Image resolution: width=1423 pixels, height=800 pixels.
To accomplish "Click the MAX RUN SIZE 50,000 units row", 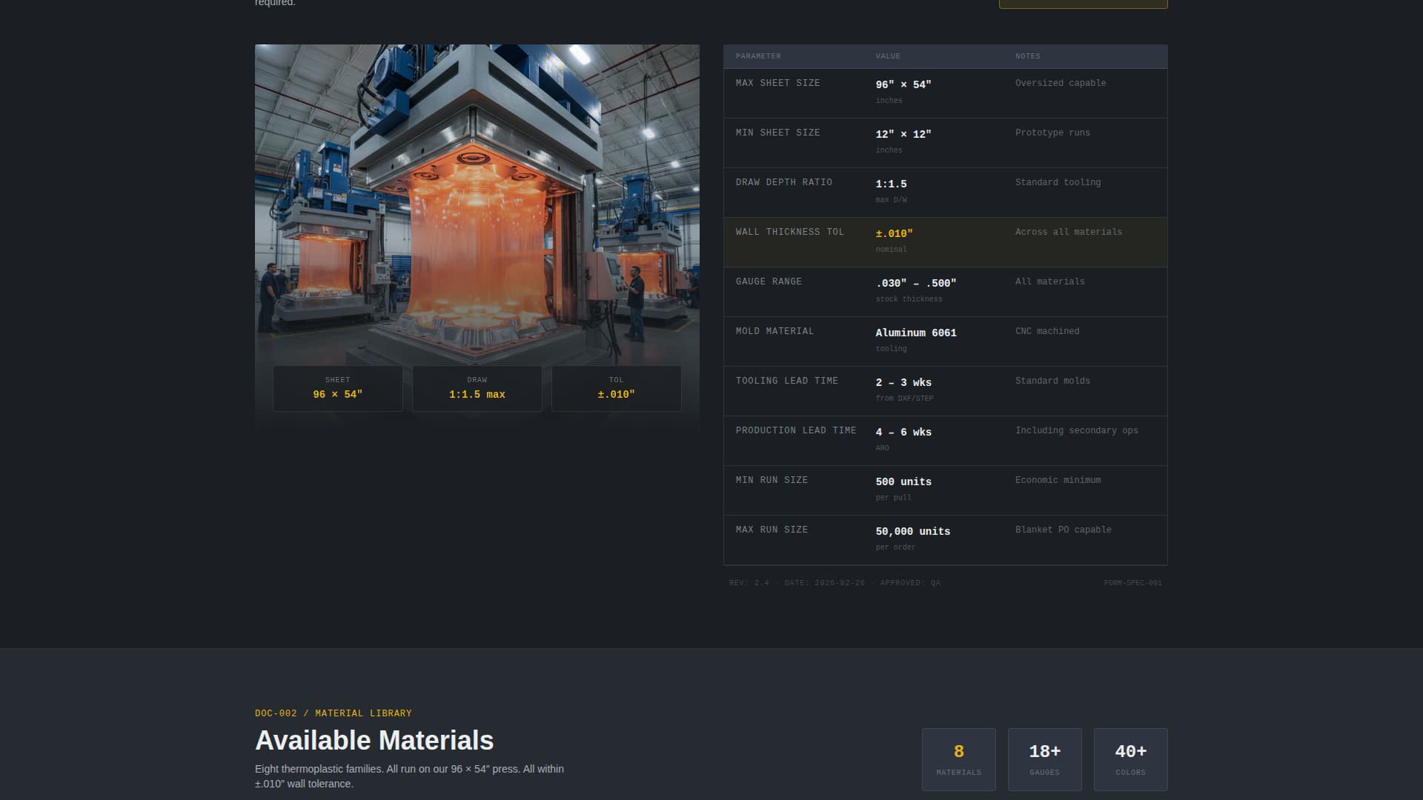I will pyautogui.click(x=945, y=538).
